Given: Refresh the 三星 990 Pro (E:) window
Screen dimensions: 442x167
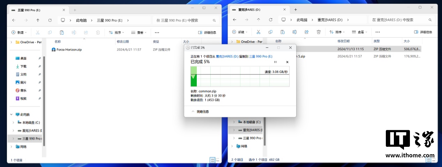Looking at the screenshot, I should coord(50,20).
